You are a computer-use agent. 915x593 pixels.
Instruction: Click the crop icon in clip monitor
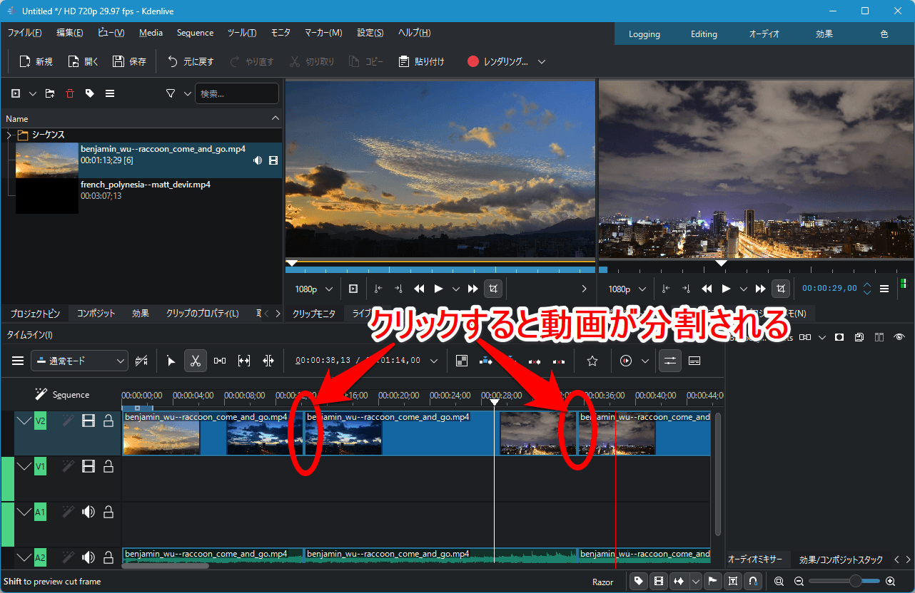tap(493, 289)
